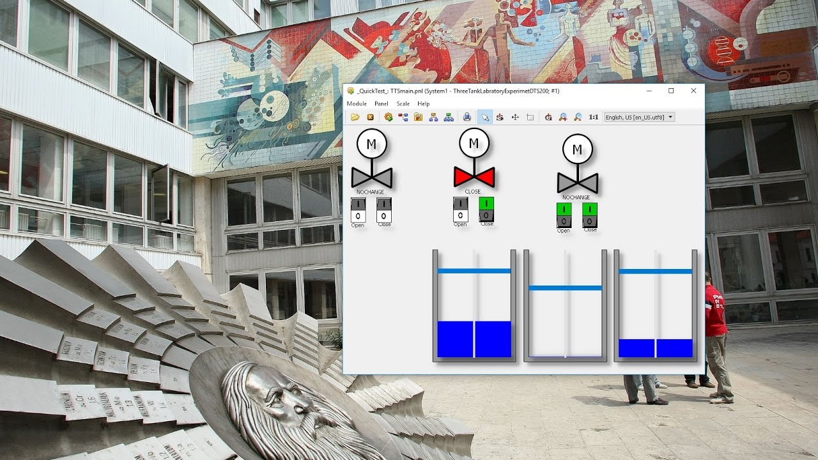Image resolution: width=818 pixels, height=460 pixels.
Task: Click the CLOSE status label under red valve
Action: click(x=473, y=192)
